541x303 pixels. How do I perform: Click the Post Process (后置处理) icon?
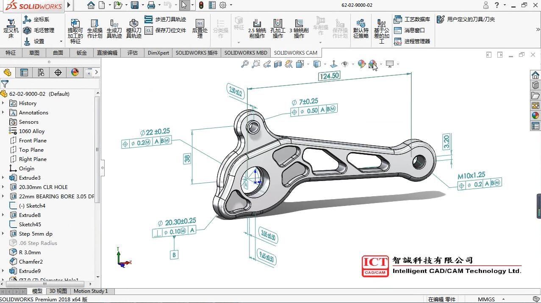pos(200,28)
